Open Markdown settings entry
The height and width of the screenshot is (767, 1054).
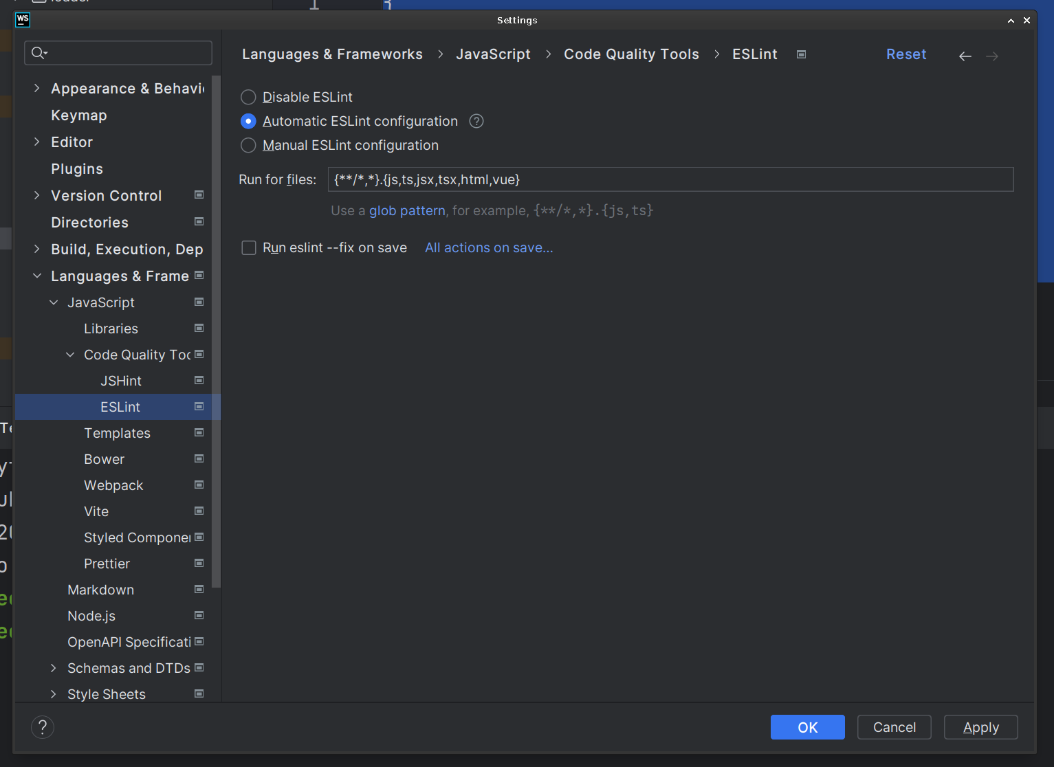tap(100, 590)
